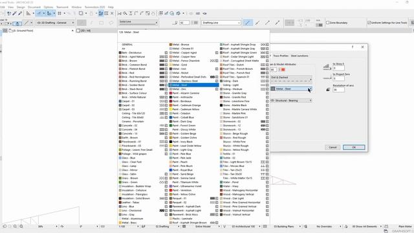The image size is (414, 233).
Task: Click the pick up parameters eyedropper icon
Action: 14,13
